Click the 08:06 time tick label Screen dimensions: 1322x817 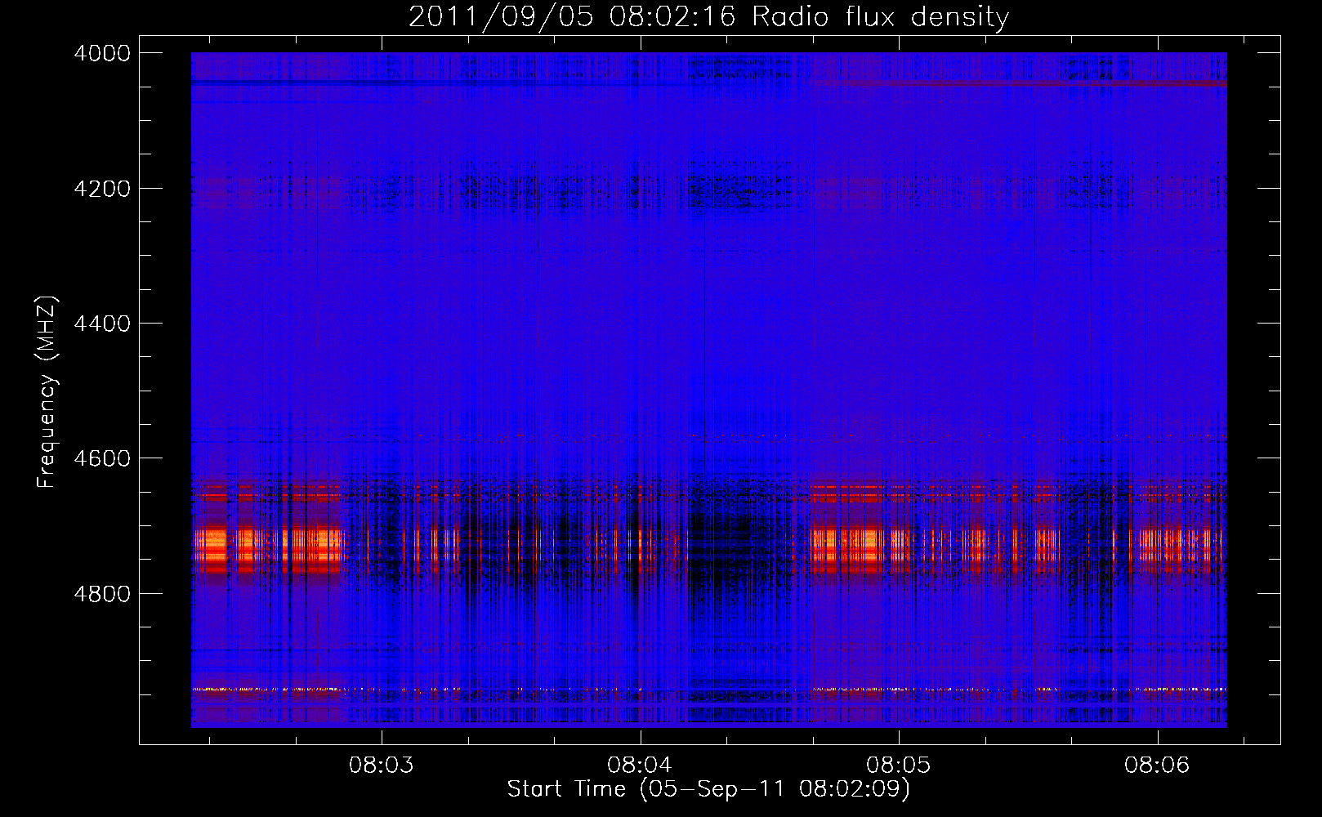1157,766
